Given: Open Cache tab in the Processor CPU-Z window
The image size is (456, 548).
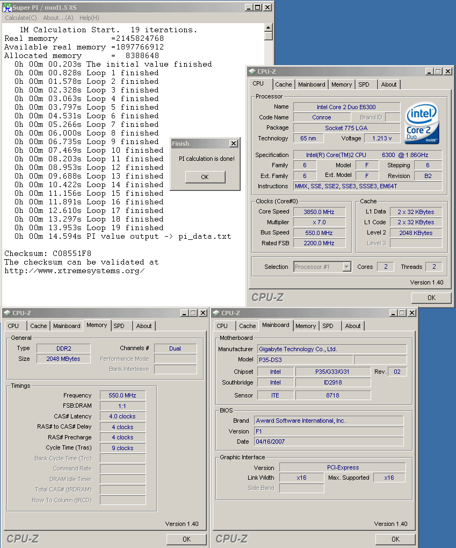Looking at the screenshot, I should coord(283,84).
